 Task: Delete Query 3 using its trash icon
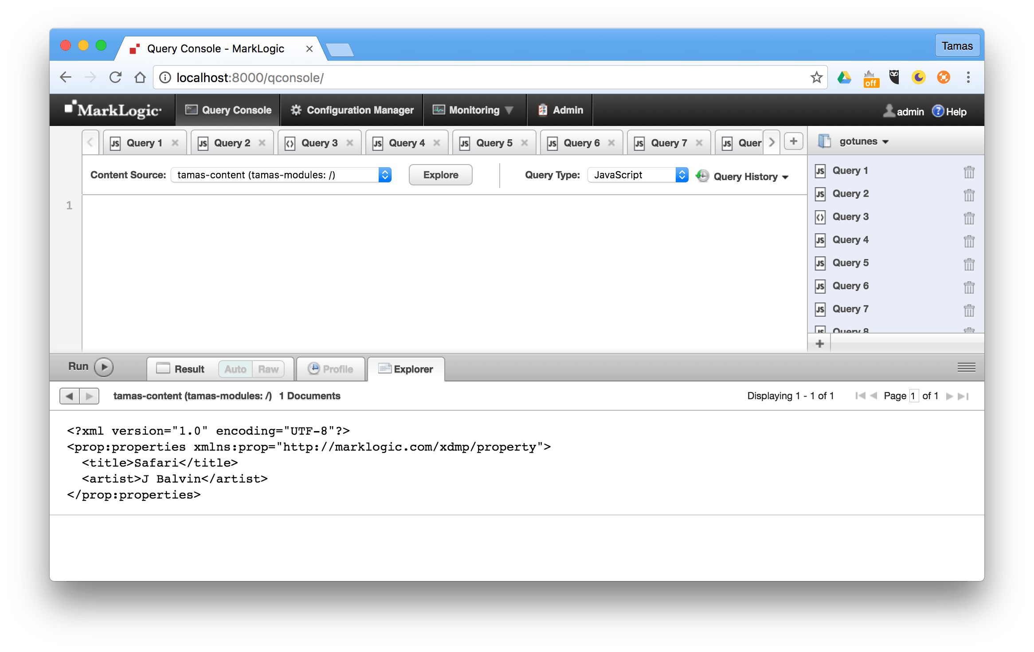click(x=969, y=217)
